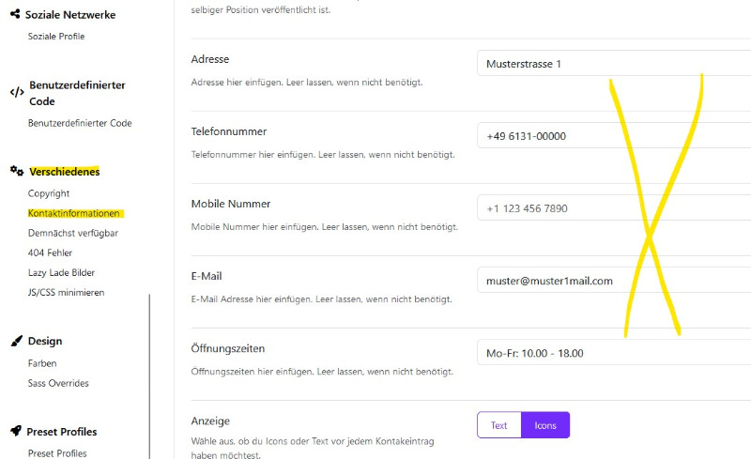Click the Öffnungszeiten input box

[614, 353]
